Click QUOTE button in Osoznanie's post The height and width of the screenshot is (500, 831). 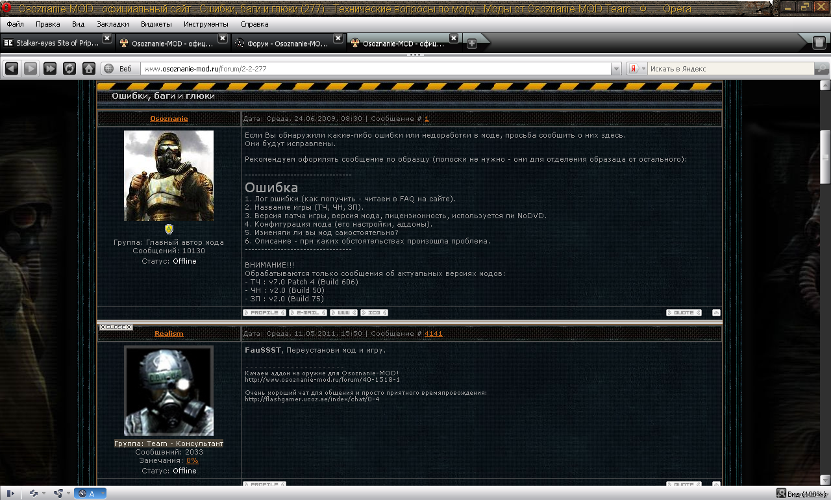tap(684, 313)
